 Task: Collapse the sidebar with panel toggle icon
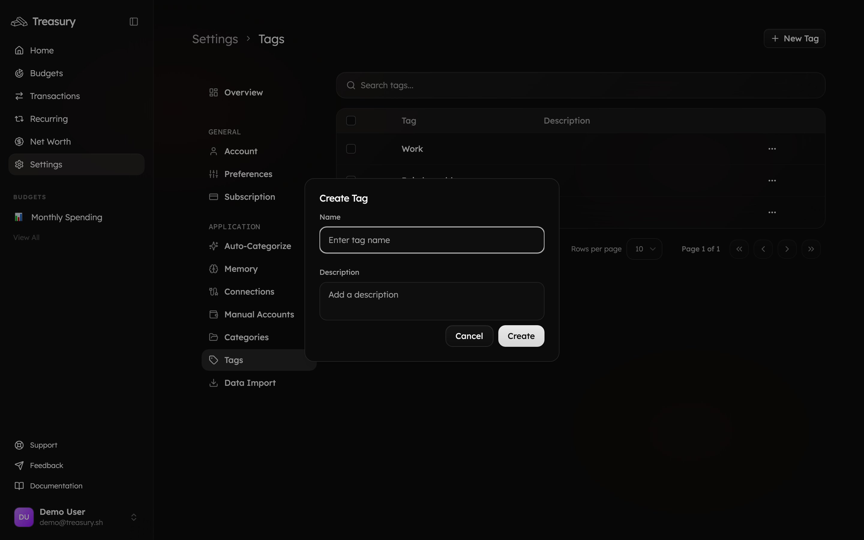[133, 22]
